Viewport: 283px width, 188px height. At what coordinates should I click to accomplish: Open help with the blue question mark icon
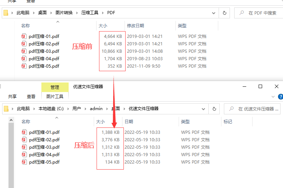click(281, 97)
